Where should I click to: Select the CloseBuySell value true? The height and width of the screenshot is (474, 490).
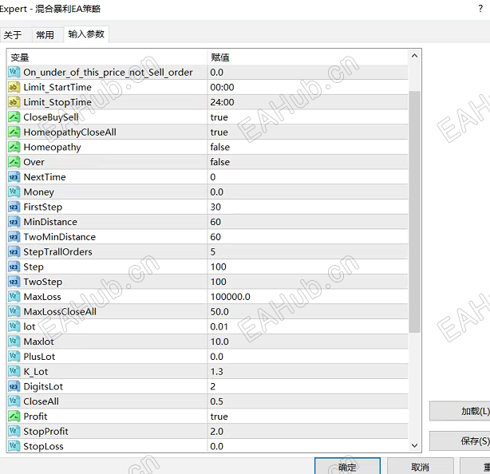pyautogui.click(x=219, y=117)
